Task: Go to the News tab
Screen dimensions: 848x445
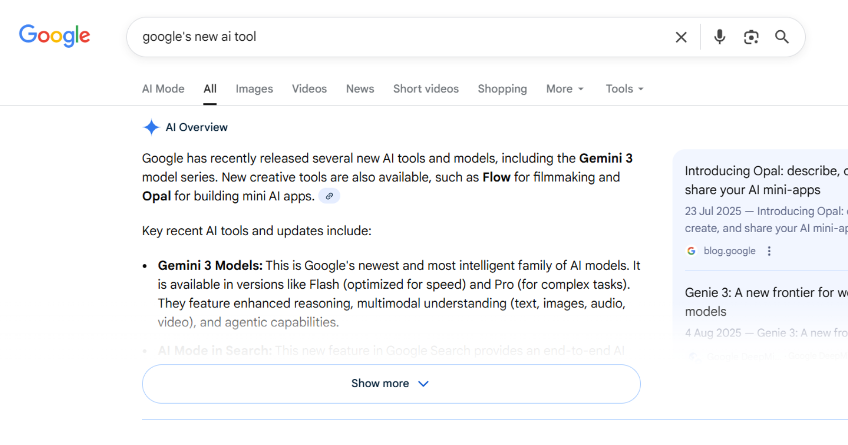Action: click(x=360, y=89)
